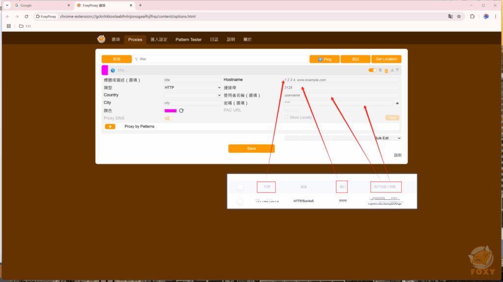This screenshot has height=282, width=503.
Task: Click the HTTP/Socks5 protocol cell
Action: click(304, 201)
